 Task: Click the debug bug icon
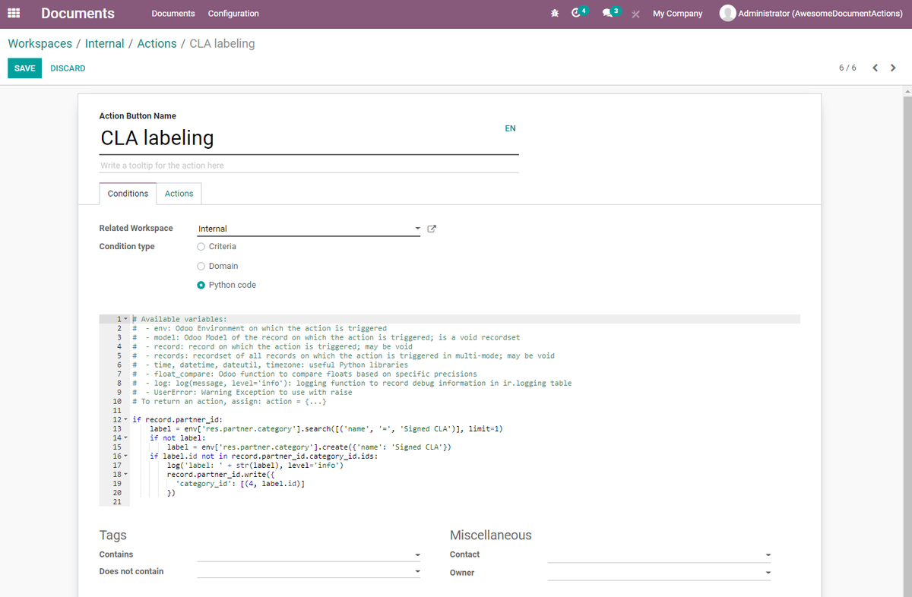555,14
